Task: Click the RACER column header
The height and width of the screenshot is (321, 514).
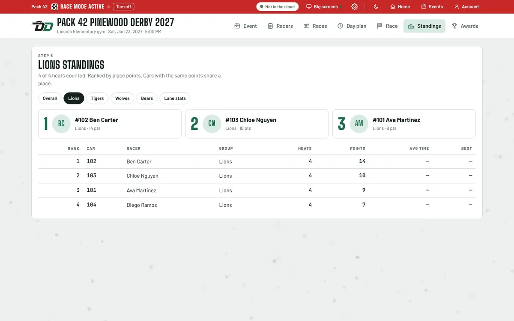Action: (134, 149)
